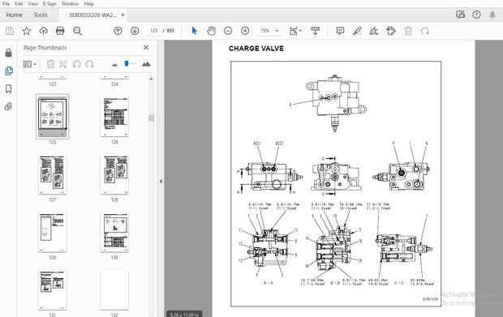The height and width of the screenshot is (317, 503).
Task: Zoom in with the plus icon
Action: tap(245, 31)
